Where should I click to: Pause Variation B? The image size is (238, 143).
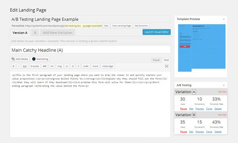point(184,132)
